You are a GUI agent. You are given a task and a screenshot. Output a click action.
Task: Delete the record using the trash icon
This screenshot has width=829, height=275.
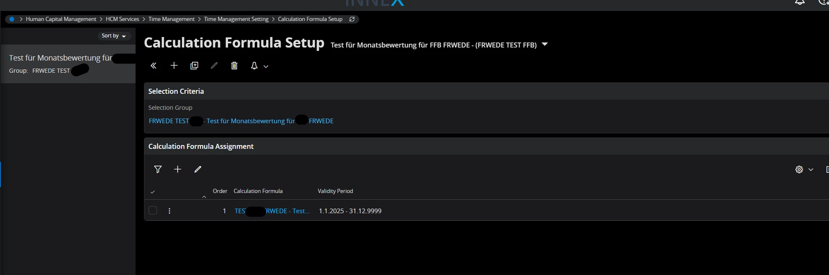[235, 66]
